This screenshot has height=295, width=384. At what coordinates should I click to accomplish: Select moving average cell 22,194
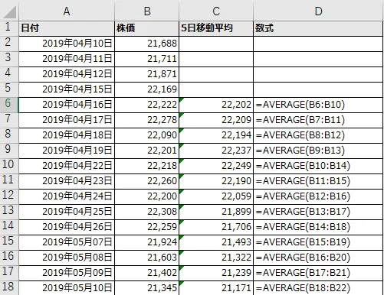click(x=216, y=135)
